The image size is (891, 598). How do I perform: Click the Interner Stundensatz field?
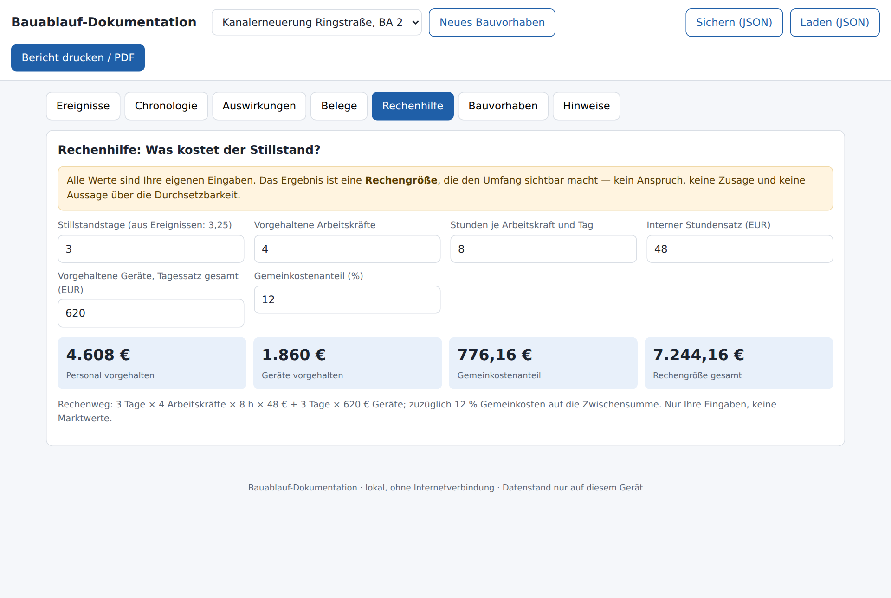(740, 249)
